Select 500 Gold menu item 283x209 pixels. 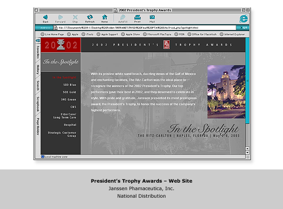point(69,92)
